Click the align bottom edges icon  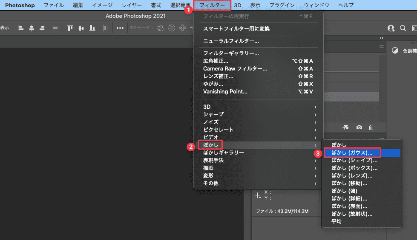tap(92, 28)
